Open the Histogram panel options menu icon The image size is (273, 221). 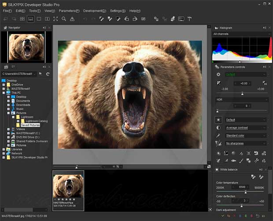(265, 28)
